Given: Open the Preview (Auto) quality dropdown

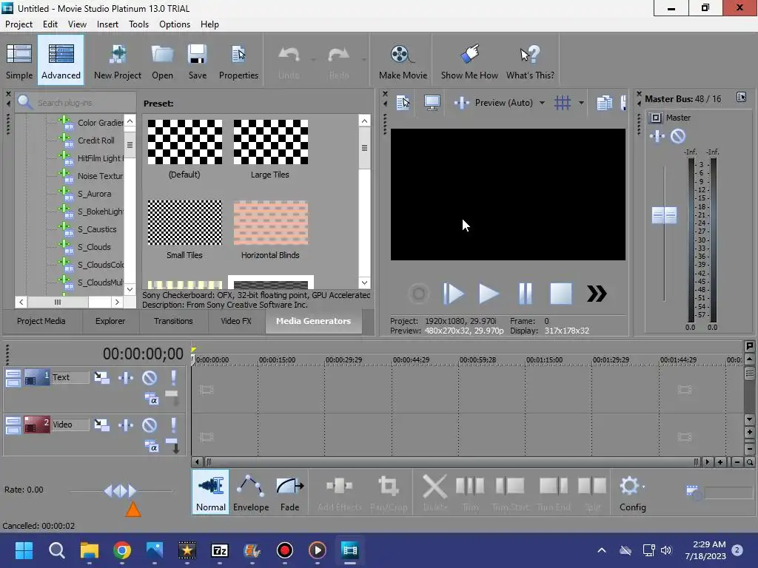Looking at the screenshot, I should click(x=542, y=102).
